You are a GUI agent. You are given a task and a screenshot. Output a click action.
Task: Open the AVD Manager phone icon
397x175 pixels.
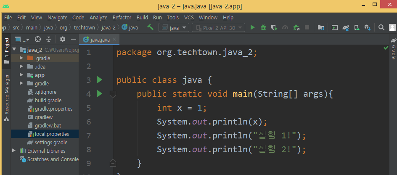[x=357, y=27]
